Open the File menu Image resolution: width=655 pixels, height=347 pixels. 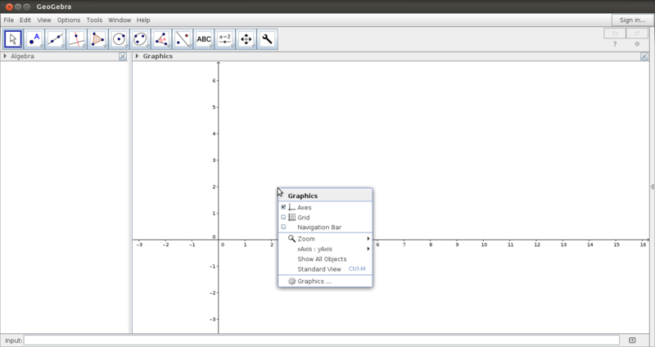pos(8,20)
